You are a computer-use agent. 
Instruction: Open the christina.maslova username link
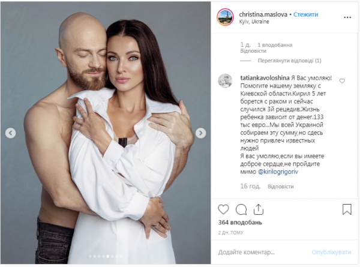[263, 14]
